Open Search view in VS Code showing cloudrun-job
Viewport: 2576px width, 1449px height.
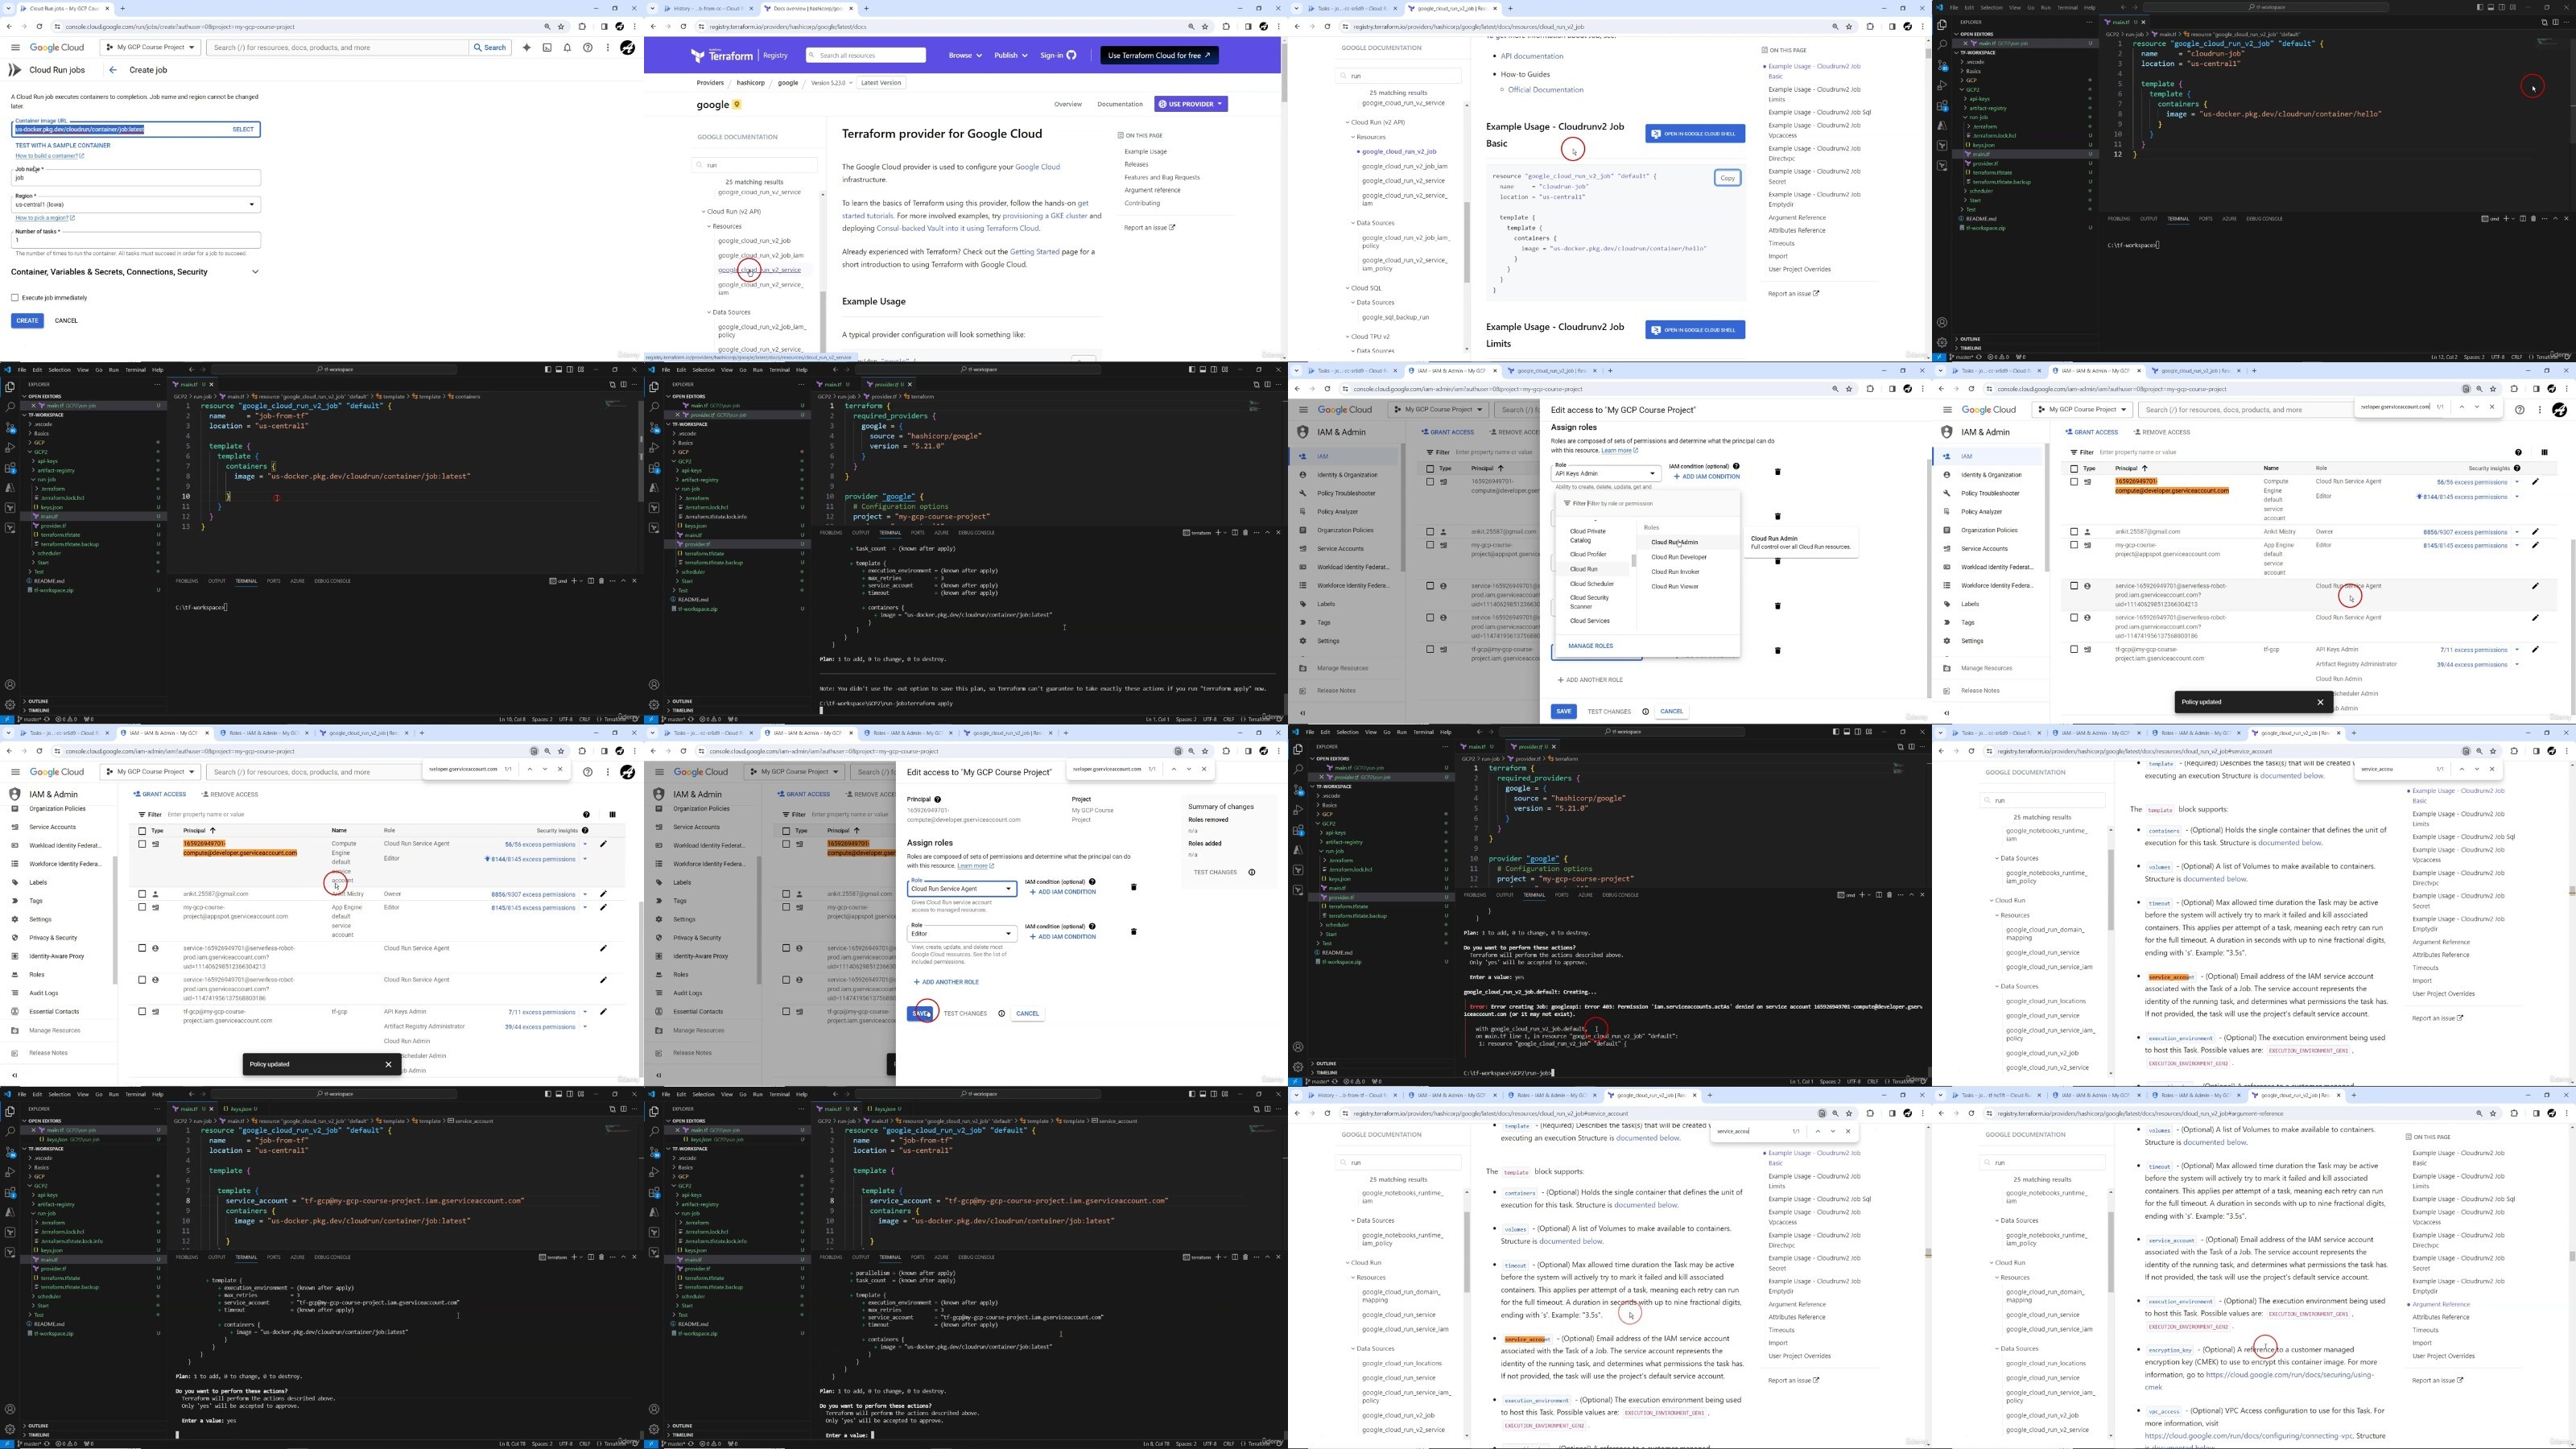click(x=1942, y=45)
